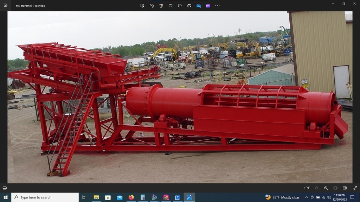Minimize the Photos window
The height and width of the screenshot is (202, 360).
(x=333, y=4)
